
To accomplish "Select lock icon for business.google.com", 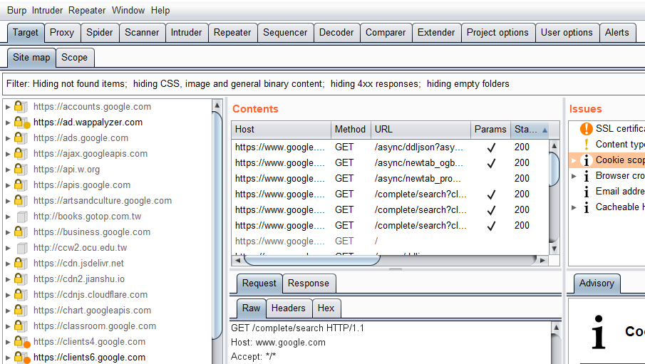I will pyautogui.click(x=21, y=232).
